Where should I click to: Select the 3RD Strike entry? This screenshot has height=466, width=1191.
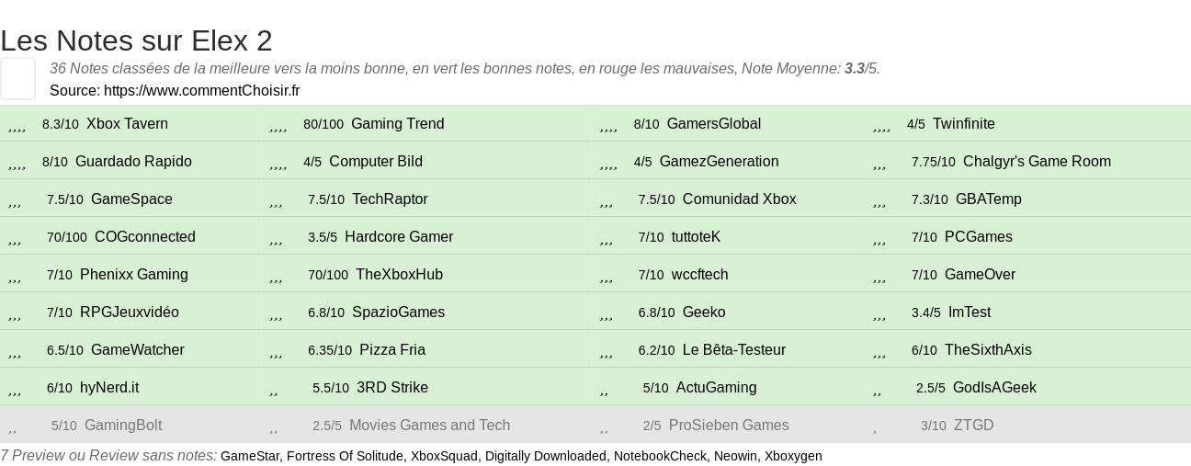[x=391, y=388]
